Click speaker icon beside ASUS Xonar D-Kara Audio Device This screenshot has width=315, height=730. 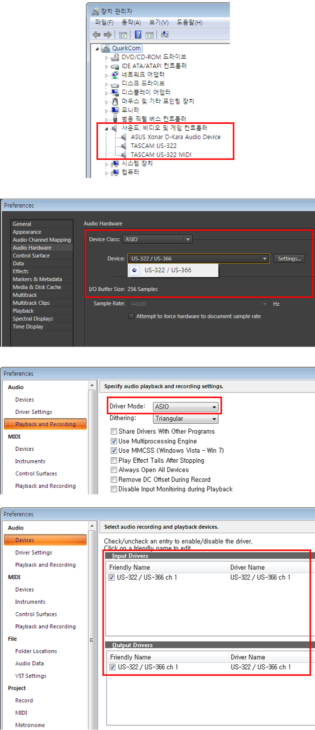tap(124, 137)
